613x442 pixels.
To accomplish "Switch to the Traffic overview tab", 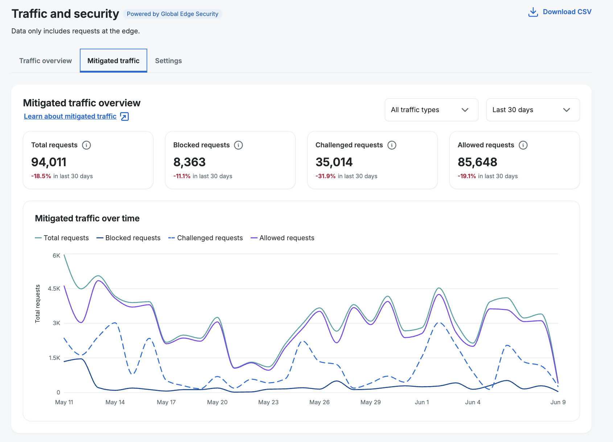I will 45,61.
